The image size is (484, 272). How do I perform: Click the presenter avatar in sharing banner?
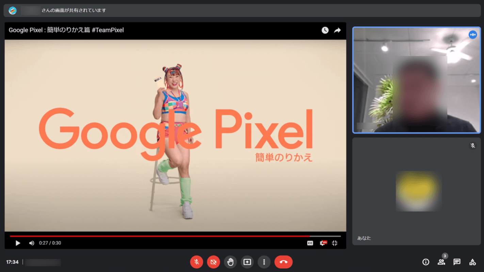click(x=13, y=11)
